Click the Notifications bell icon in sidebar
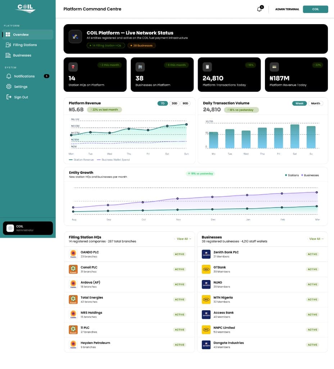Image resolution: width=334 pixels, height=369 pixels. (9, 76)
